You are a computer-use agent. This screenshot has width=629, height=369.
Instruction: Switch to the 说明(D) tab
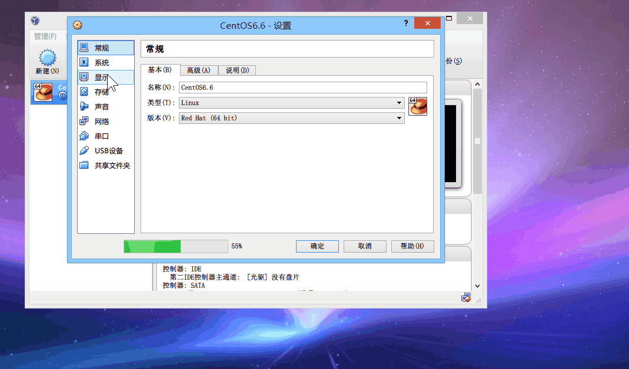coord(237,71)
